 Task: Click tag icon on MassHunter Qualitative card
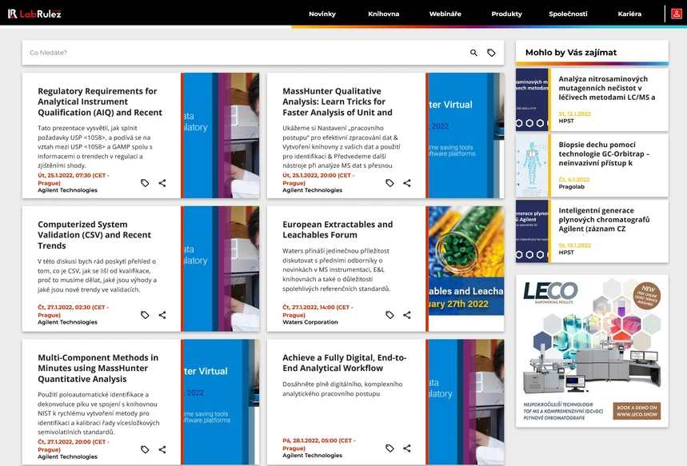(389, 183)
